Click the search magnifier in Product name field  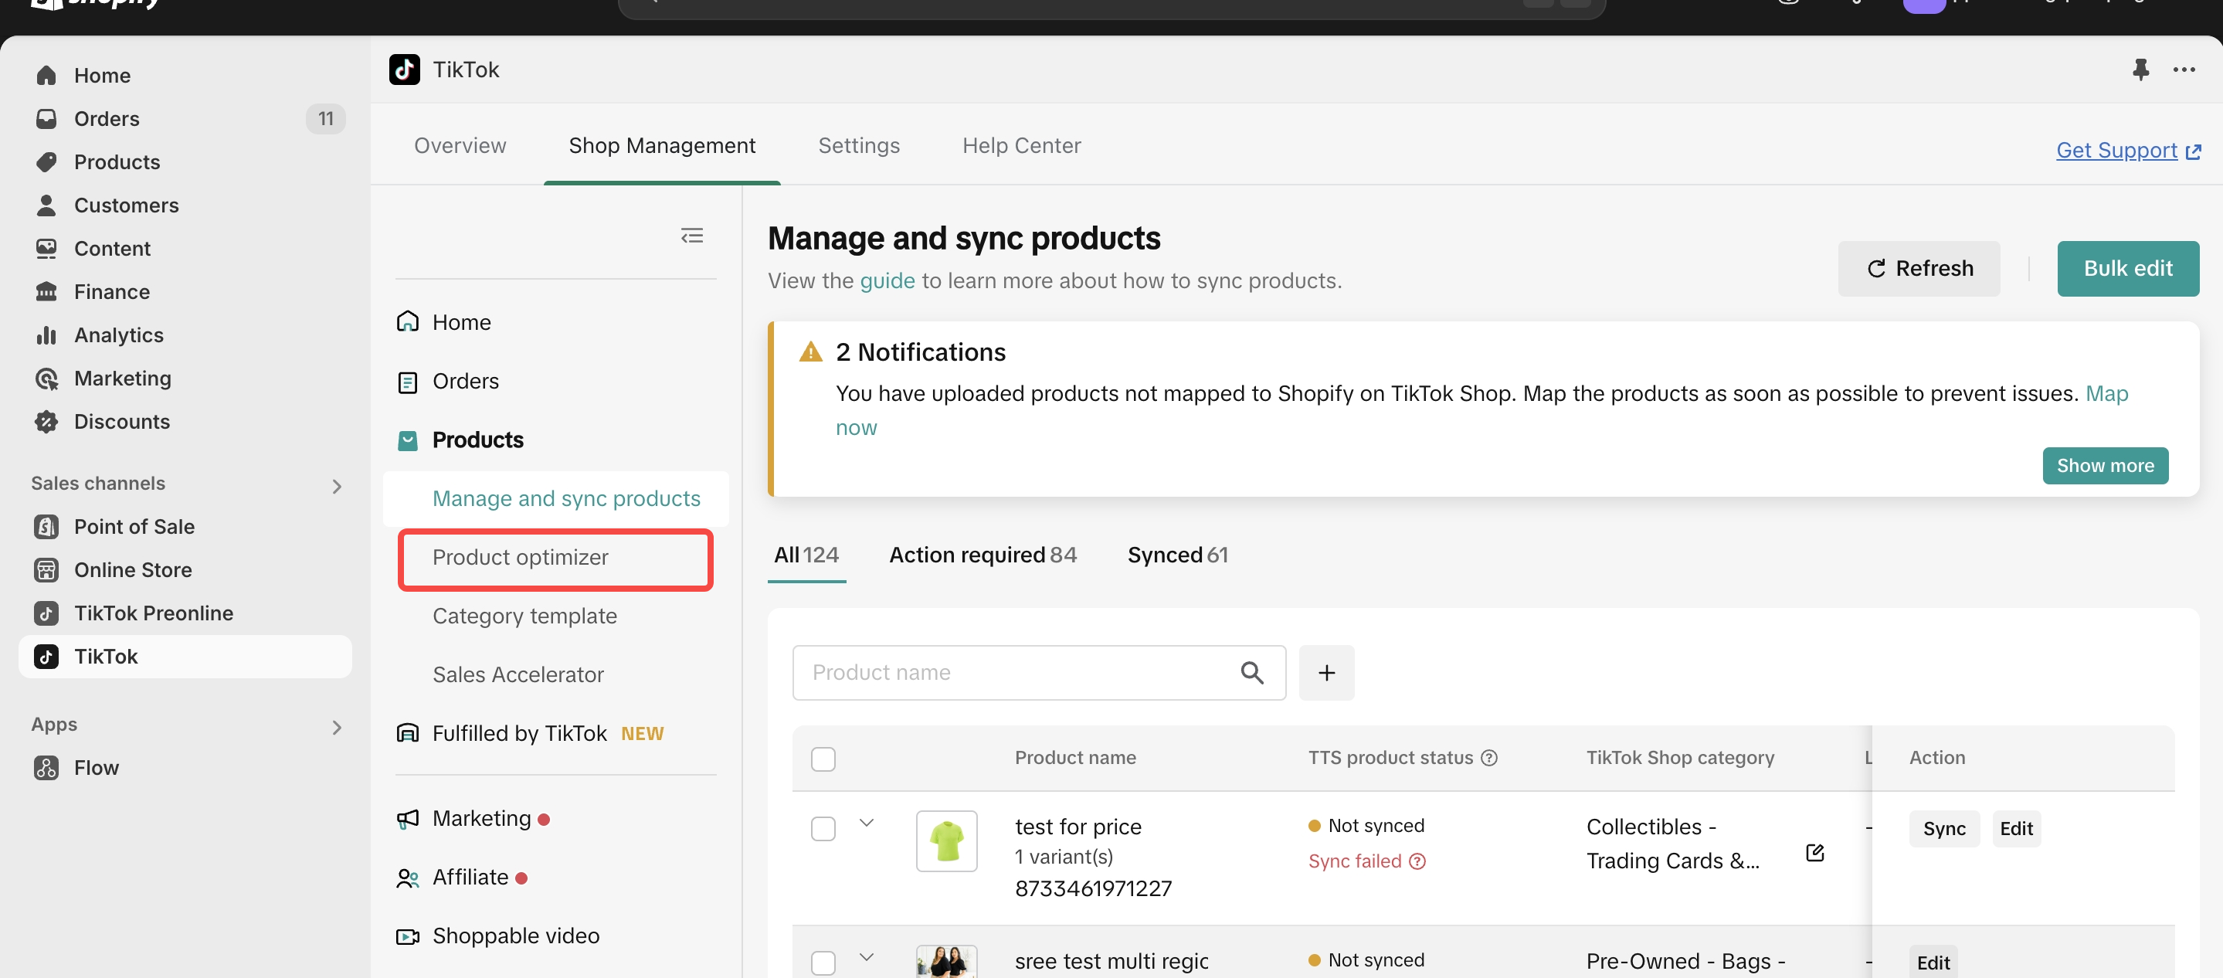pos(1251,672)
